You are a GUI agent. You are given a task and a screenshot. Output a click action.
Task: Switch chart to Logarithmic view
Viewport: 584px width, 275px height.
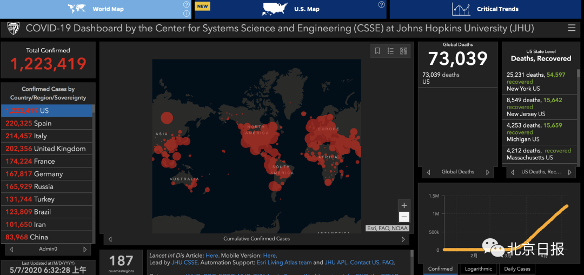coord(478,269)
